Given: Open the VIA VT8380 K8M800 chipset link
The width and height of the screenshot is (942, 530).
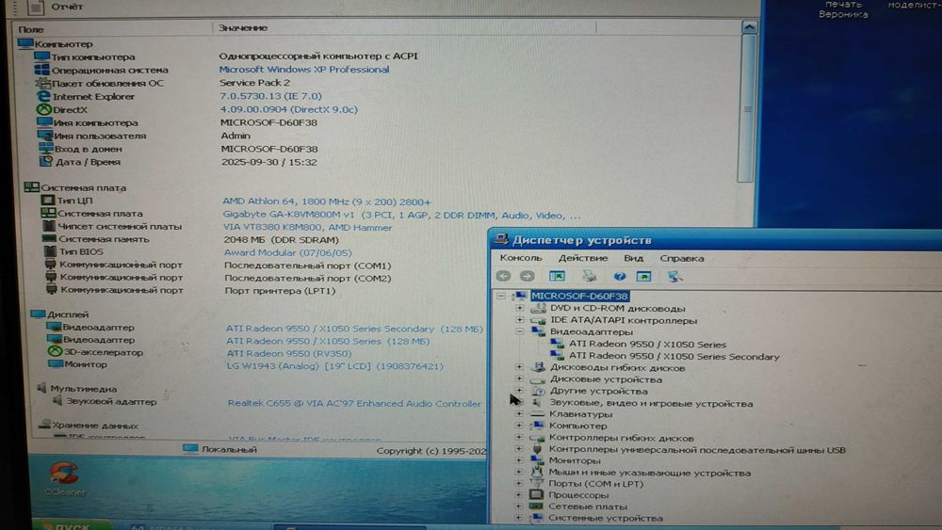Looking at the screenshot, I should (308, 228).
